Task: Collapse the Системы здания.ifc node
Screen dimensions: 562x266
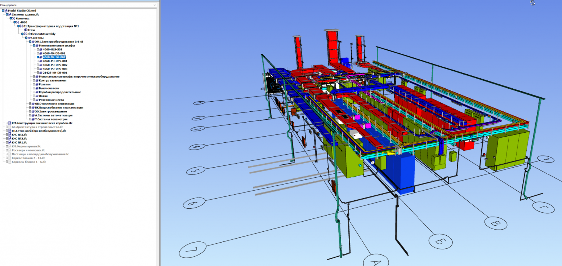Action: [x=6, y=14]
